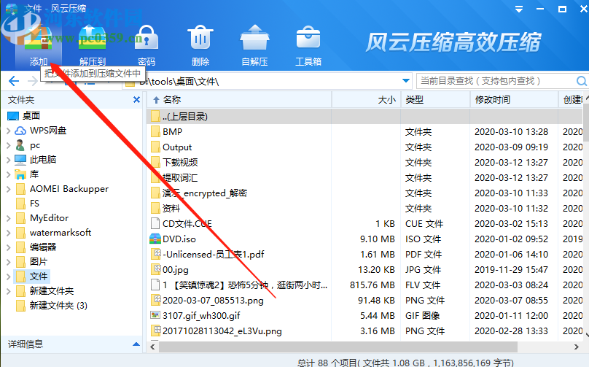The image size is (589, 367).
Task: Click the 解压到 (extract to) toolbar icon
Action: pos(93,38)
